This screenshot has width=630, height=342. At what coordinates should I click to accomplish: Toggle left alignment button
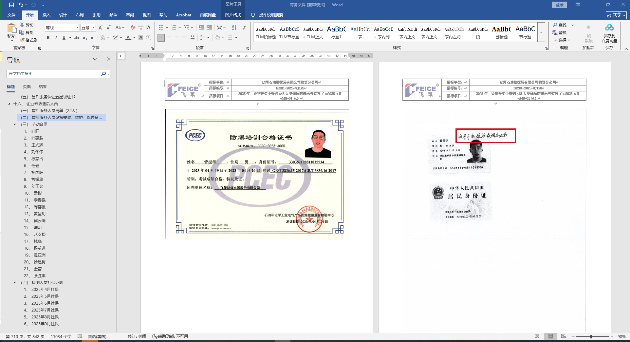[161, 38]
